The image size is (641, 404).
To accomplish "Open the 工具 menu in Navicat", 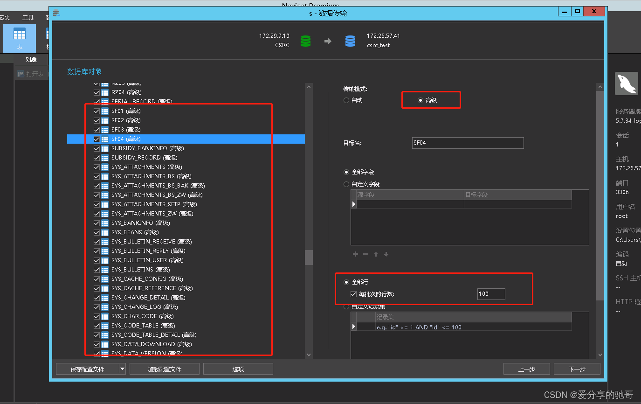I will 28,18.
